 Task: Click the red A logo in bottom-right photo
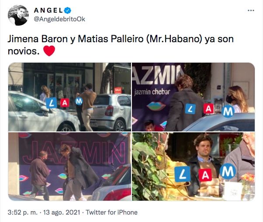click(205, 175)
